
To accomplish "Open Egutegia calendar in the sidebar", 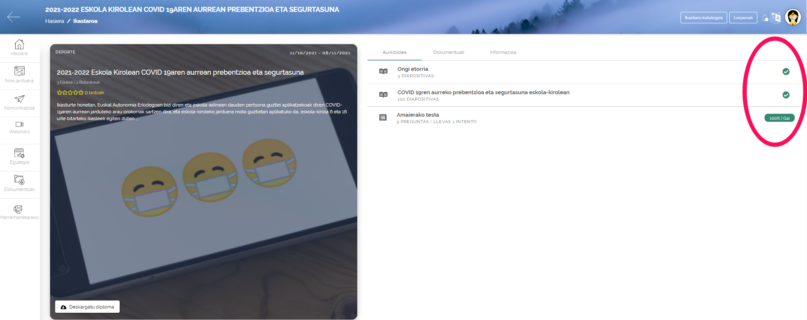I will 20,156.
